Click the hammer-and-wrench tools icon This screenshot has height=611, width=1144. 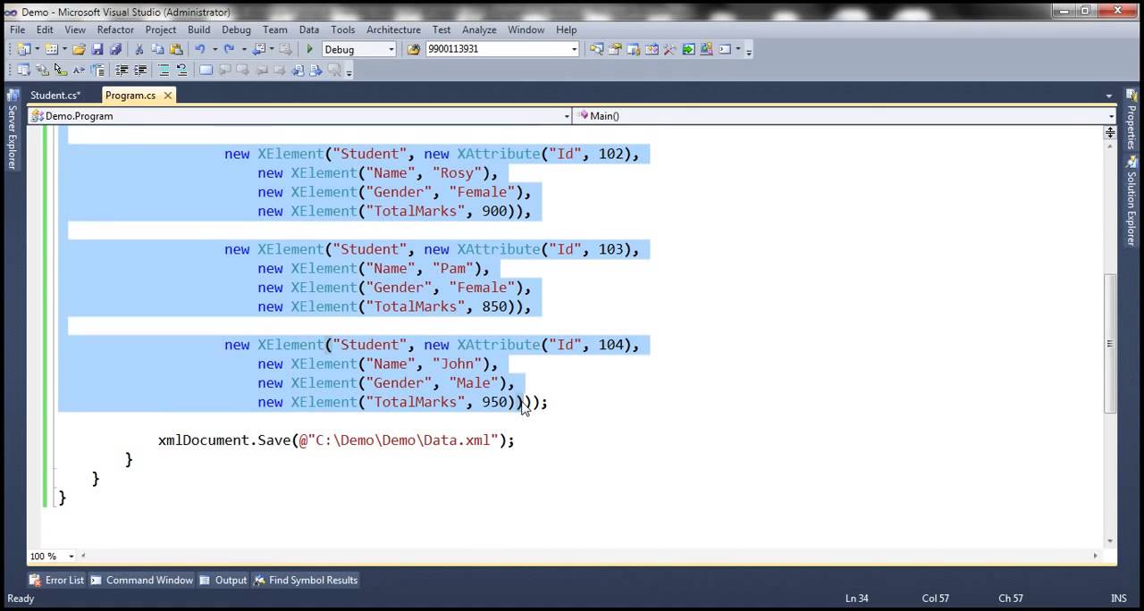669,49
